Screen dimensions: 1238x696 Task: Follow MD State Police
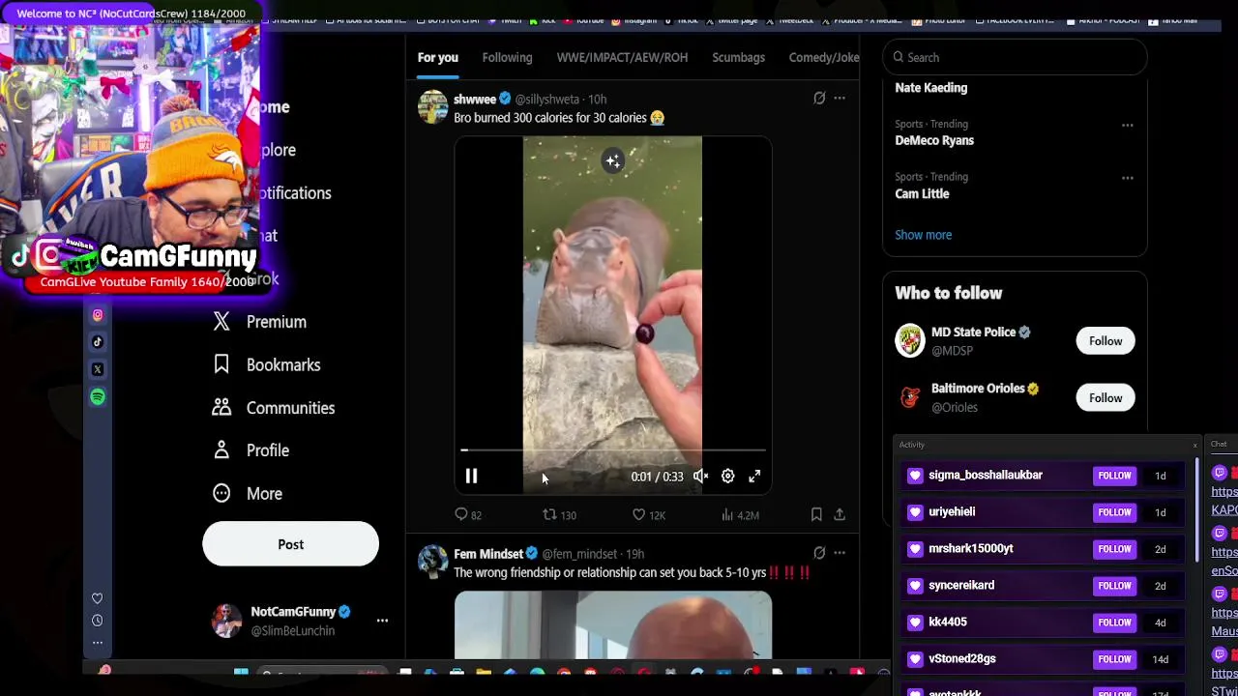[x=1105, y=340]
